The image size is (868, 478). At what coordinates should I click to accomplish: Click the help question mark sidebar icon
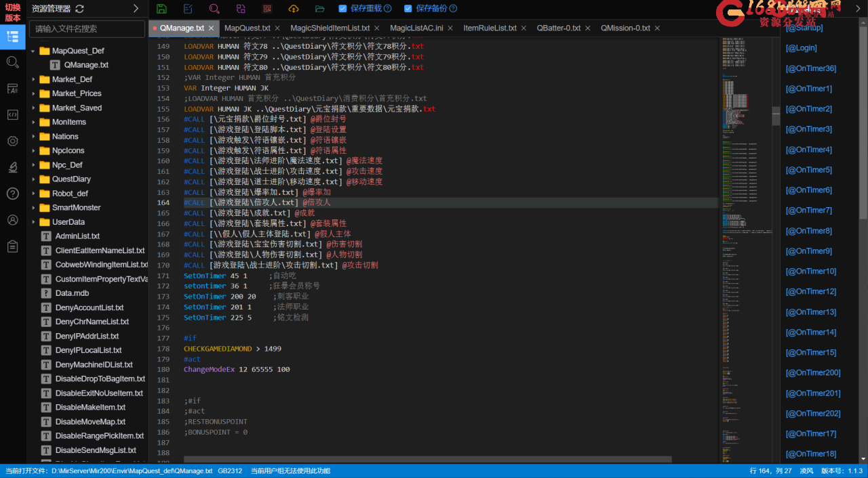(x=12, y=194)
